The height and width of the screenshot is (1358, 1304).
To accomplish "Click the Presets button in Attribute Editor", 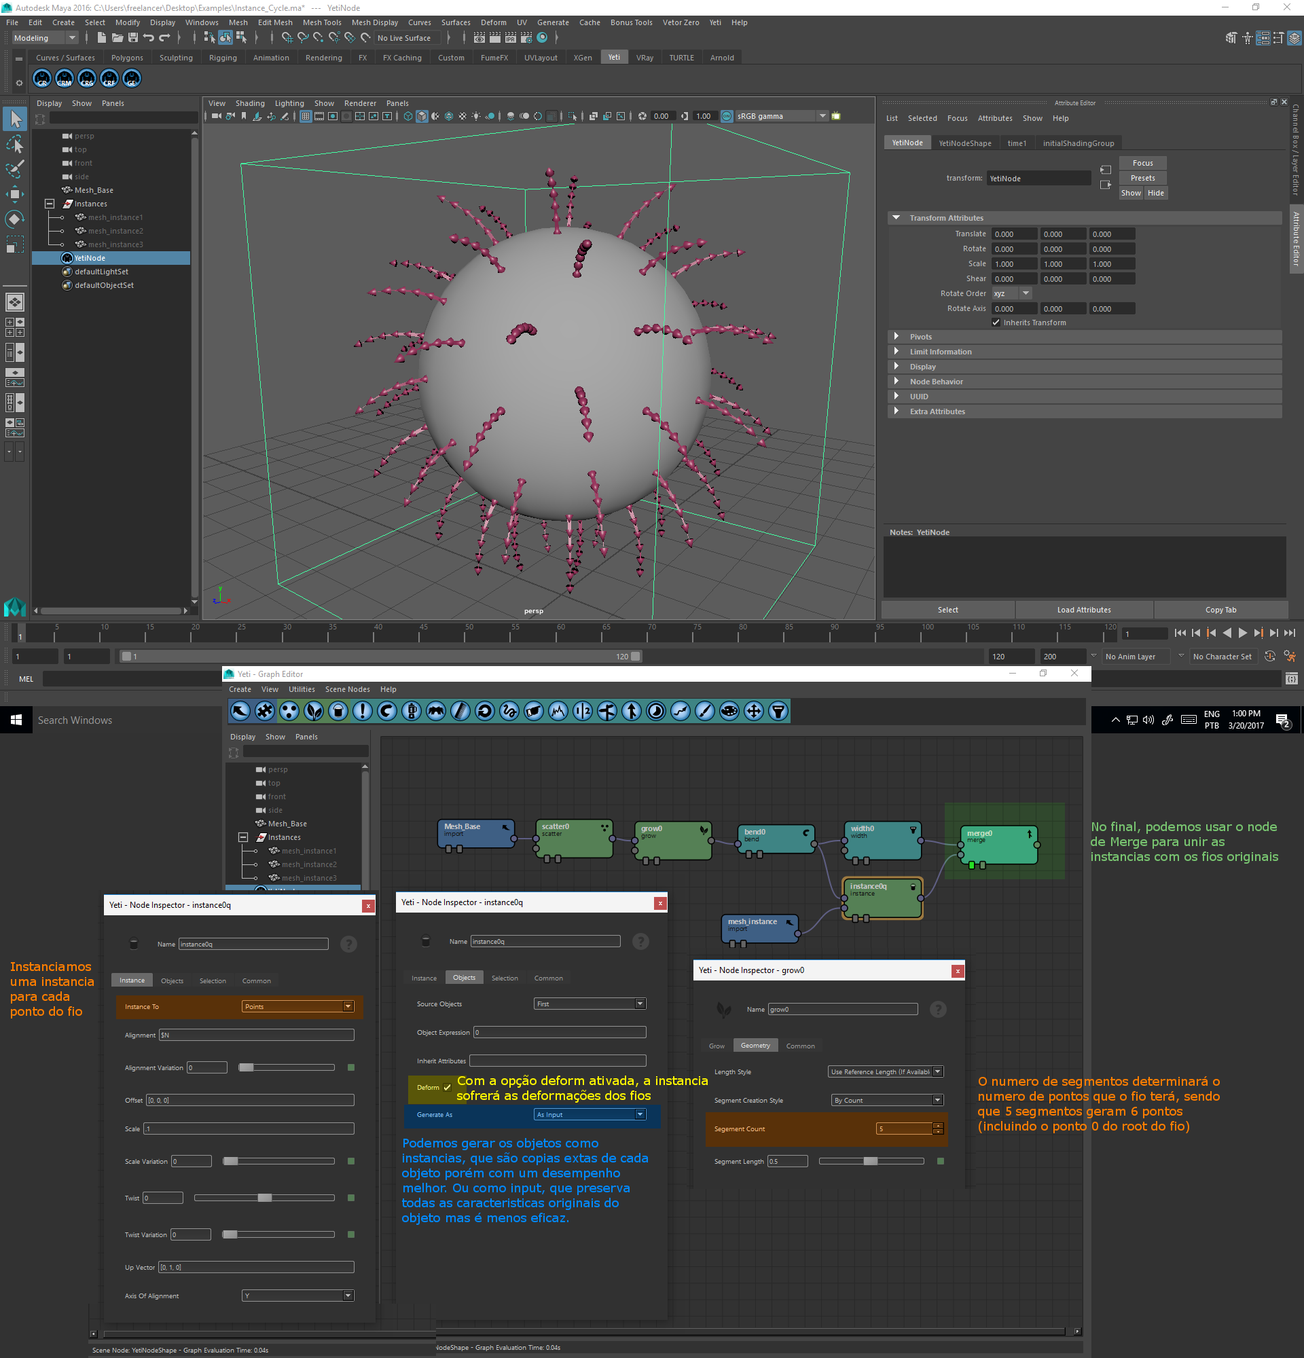I will (x=1142, y=178).
